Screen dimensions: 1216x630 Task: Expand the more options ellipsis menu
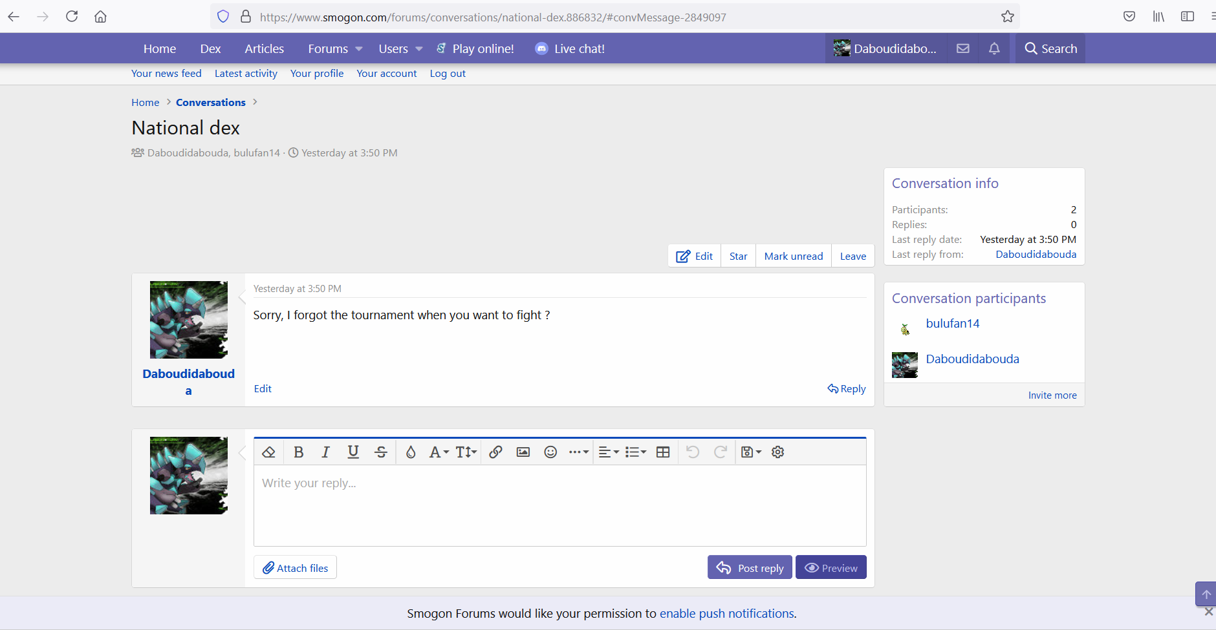(x=578, y=452)
